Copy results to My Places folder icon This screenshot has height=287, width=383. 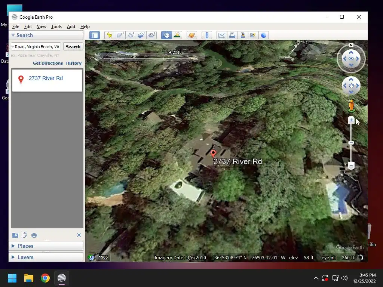15,235
